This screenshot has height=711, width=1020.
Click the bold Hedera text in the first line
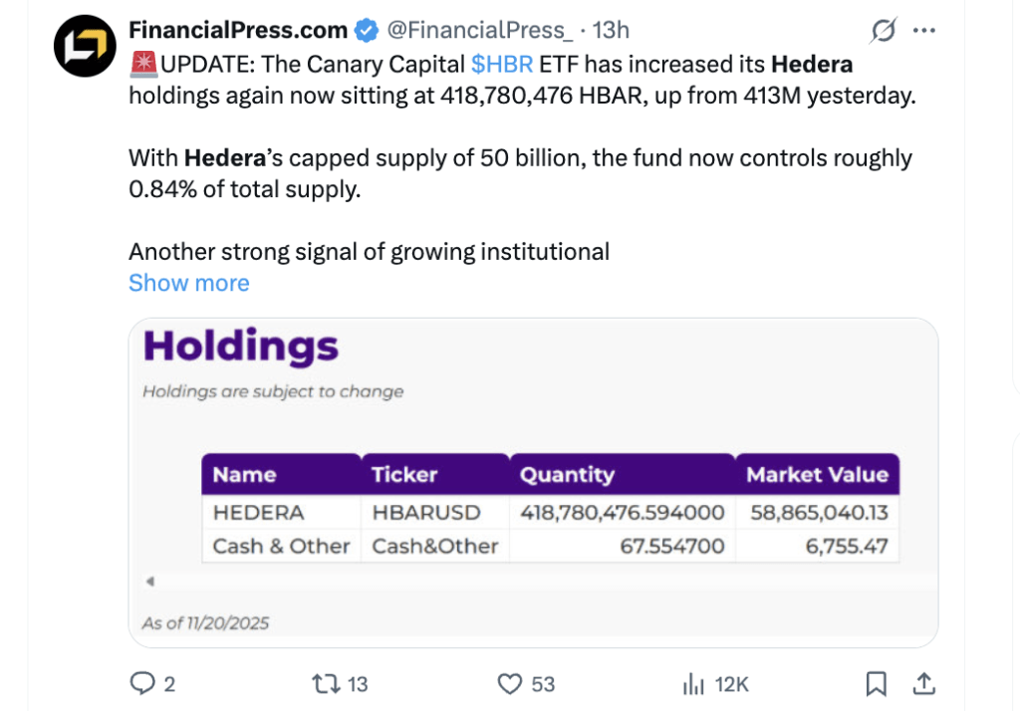812,65
